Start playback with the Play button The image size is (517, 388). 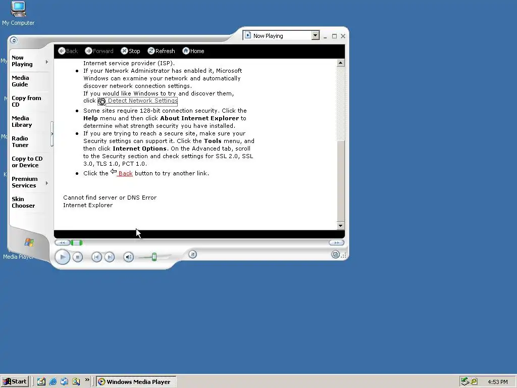[62, 257]
